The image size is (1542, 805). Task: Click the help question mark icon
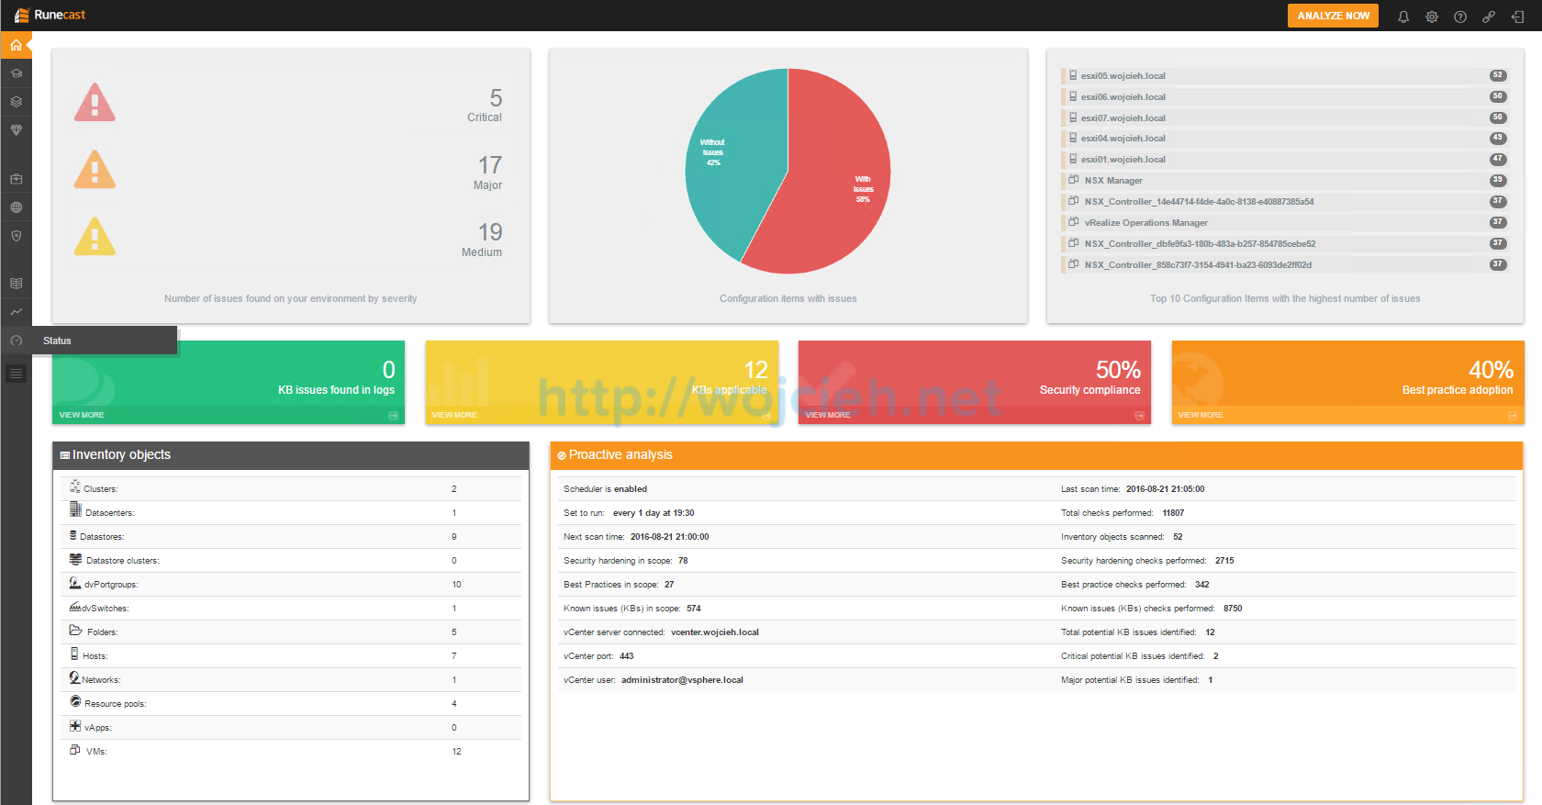point(1460,17)
